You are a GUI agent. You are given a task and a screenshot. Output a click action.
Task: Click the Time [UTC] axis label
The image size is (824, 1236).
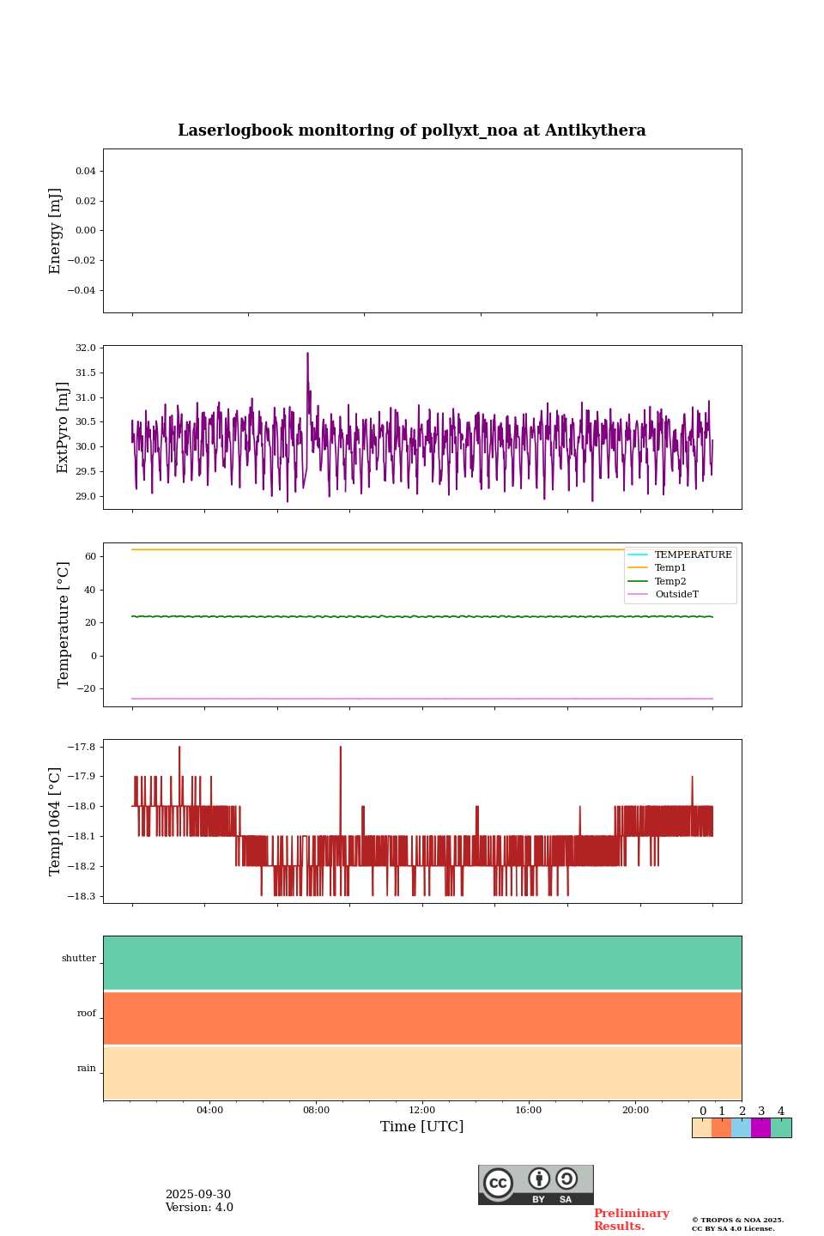pos(422,1127)
